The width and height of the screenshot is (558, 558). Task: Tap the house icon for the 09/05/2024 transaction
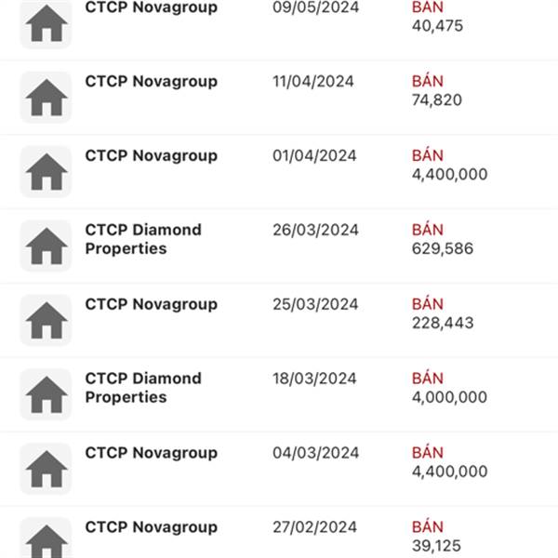click(x=46, y=23)
